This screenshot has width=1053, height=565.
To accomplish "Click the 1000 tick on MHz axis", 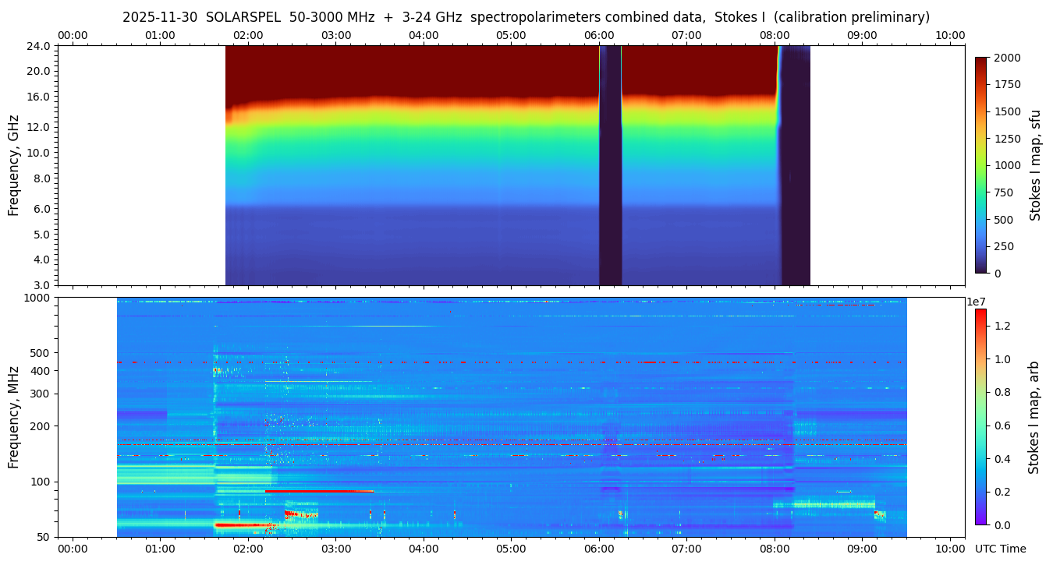I will 37,298.
